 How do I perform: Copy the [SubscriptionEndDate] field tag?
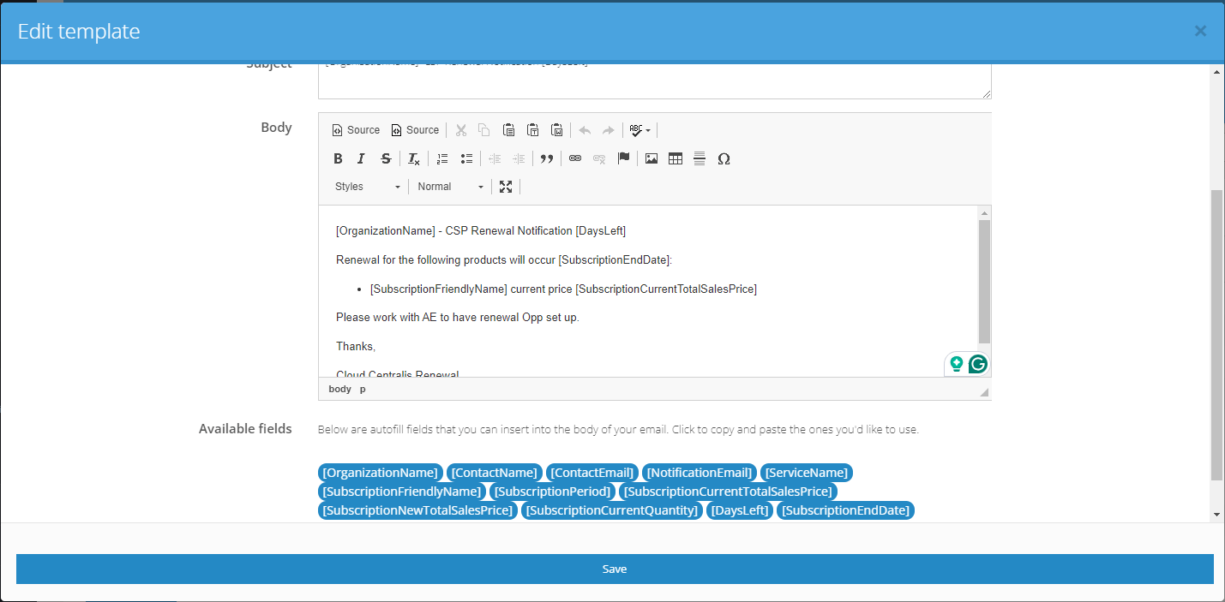846,510
